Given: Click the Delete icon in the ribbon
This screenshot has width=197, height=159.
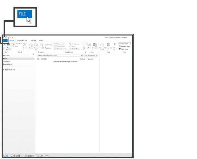Looking at the screenshot, I should (x=25, y=45).
